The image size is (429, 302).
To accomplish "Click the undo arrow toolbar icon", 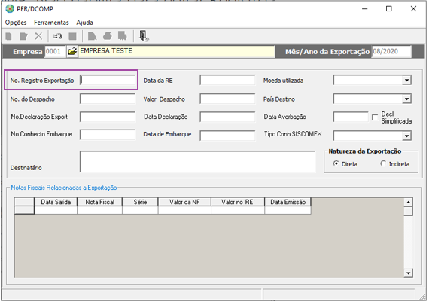I will tap(58, 36).
